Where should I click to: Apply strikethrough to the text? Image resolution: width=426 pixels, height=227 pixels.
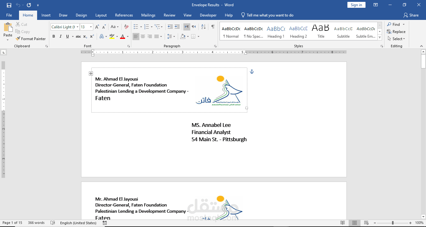78,36
